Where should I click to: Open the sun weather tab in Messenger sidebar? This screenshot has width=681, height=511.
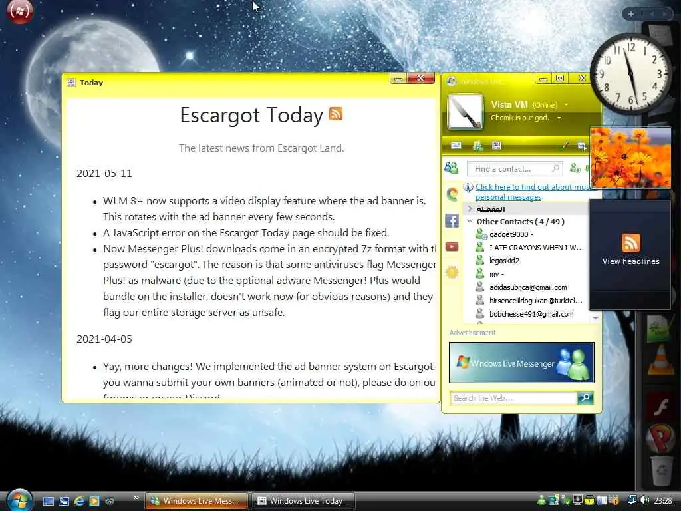(x=452, y=272)
